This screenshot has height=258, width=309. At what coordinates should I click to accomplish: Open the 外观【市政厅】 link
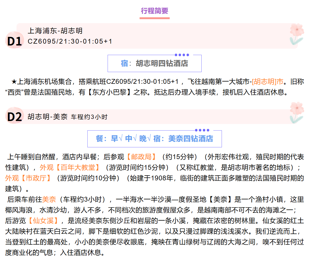tap(29, 178)
